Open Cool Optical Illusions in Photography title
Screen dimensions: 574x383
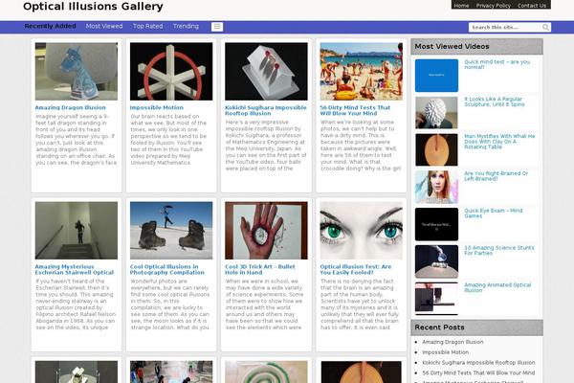coord(166,269)
